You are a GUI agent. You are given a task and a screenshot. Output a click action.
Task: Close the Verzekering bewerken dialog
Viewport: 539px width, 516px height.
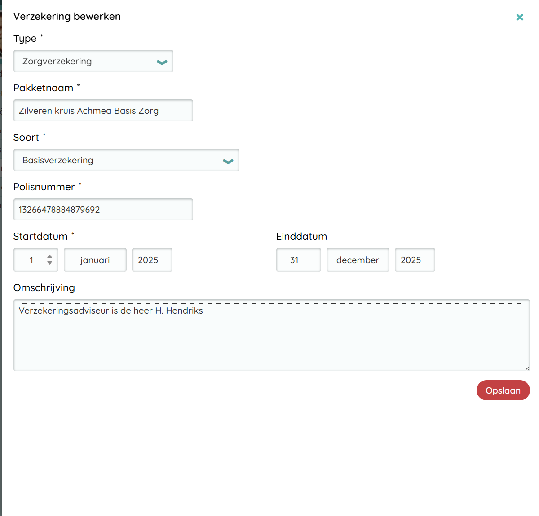(520, 17)
